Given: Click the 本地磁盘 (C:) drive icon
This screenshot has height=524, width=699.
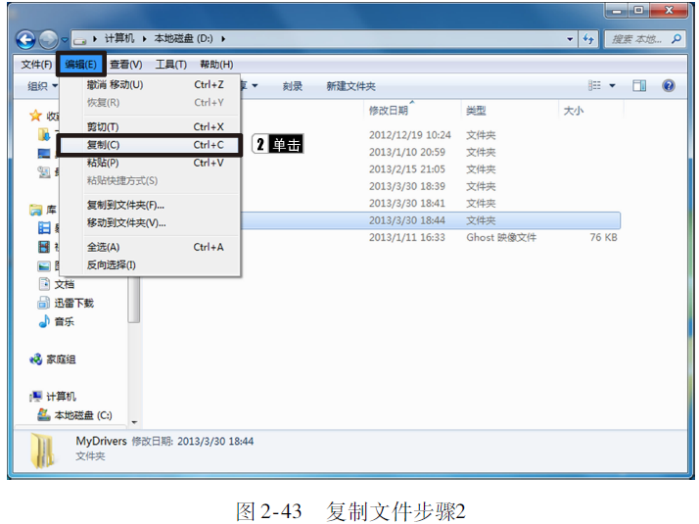Looking at the screenshot, I should [44, 414].
